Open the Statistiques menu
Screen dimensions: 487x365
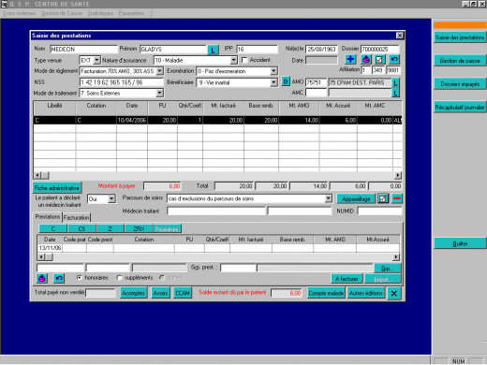point(100,13)
